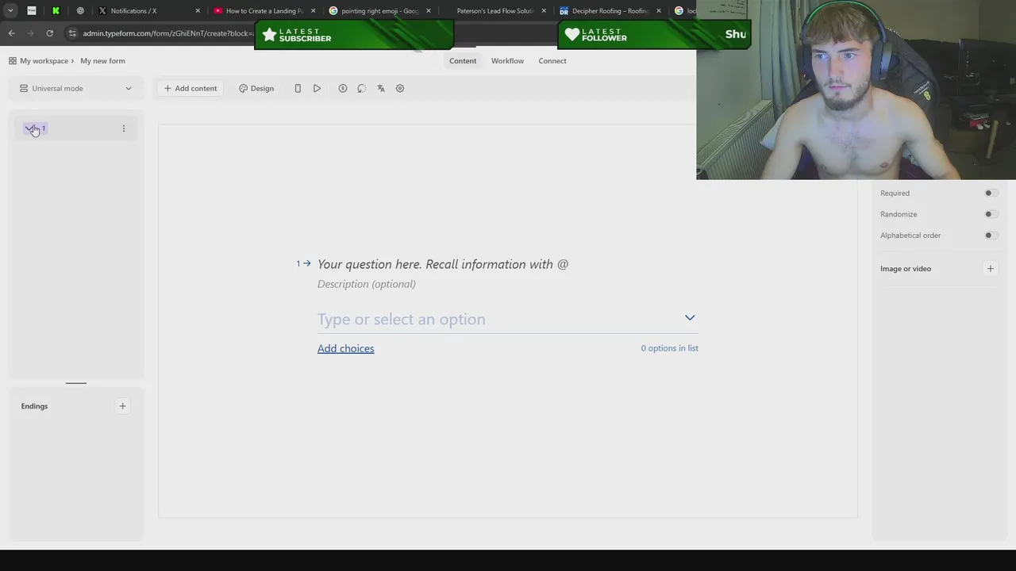Add a new ending with plus icon

click(122, 406)
